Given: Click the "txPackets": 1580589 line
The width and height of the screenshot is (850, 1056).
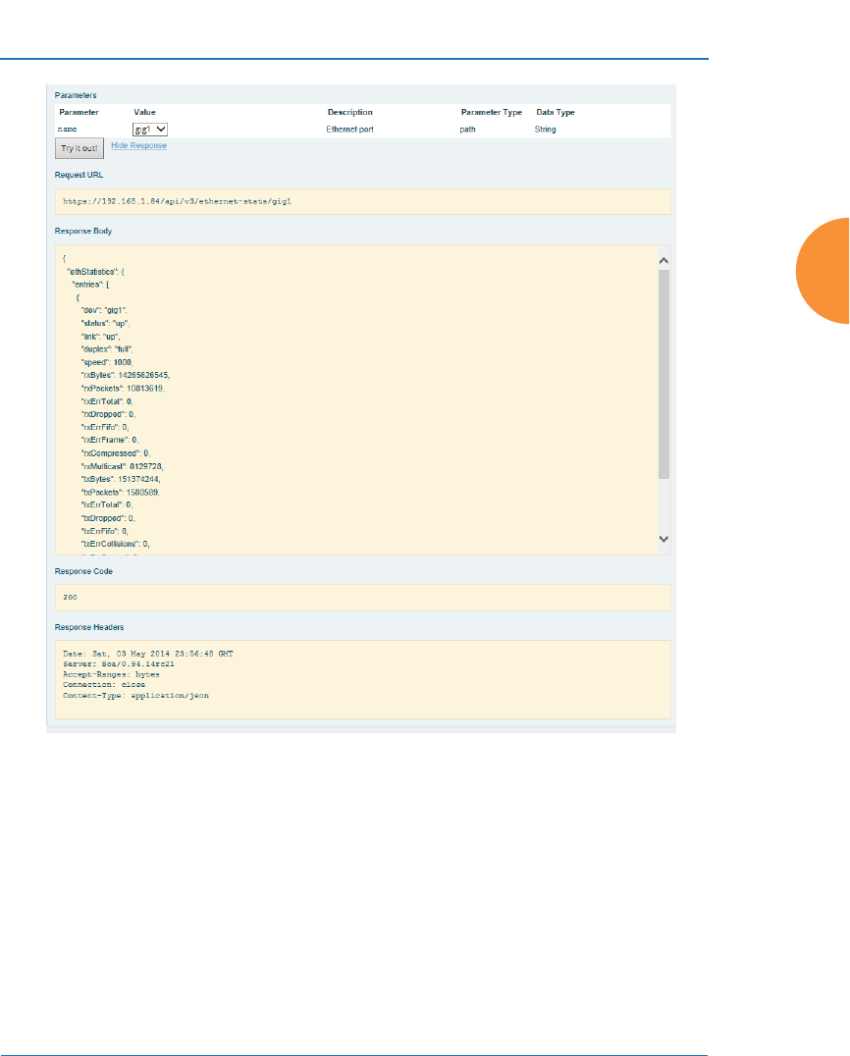Looking at the screenshot, I should [x=121, y=493].
